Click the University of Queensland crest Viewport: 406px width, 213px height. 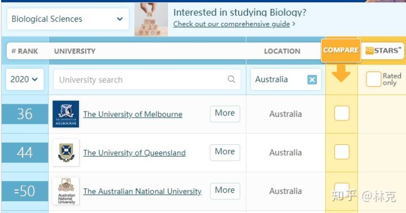(66, 153)
